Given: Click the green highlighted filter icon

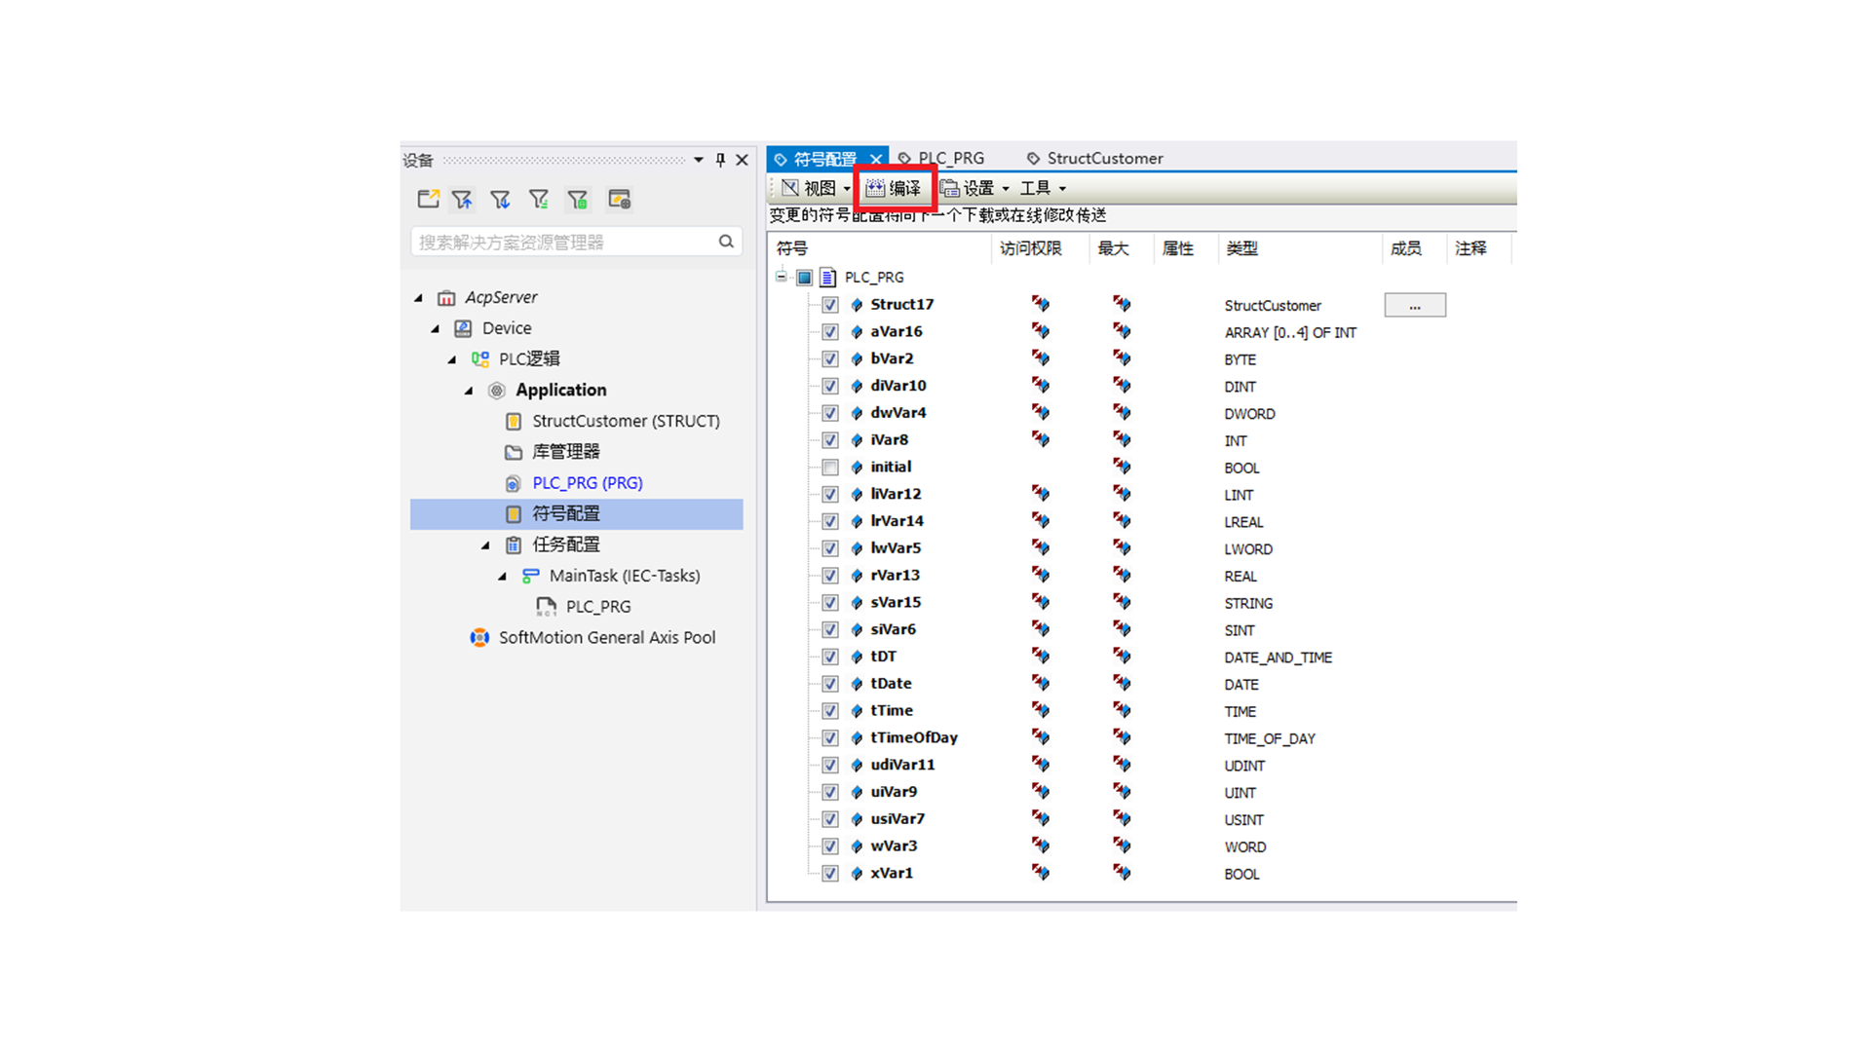Looking at the screenshot, I should tap(578, 199).
